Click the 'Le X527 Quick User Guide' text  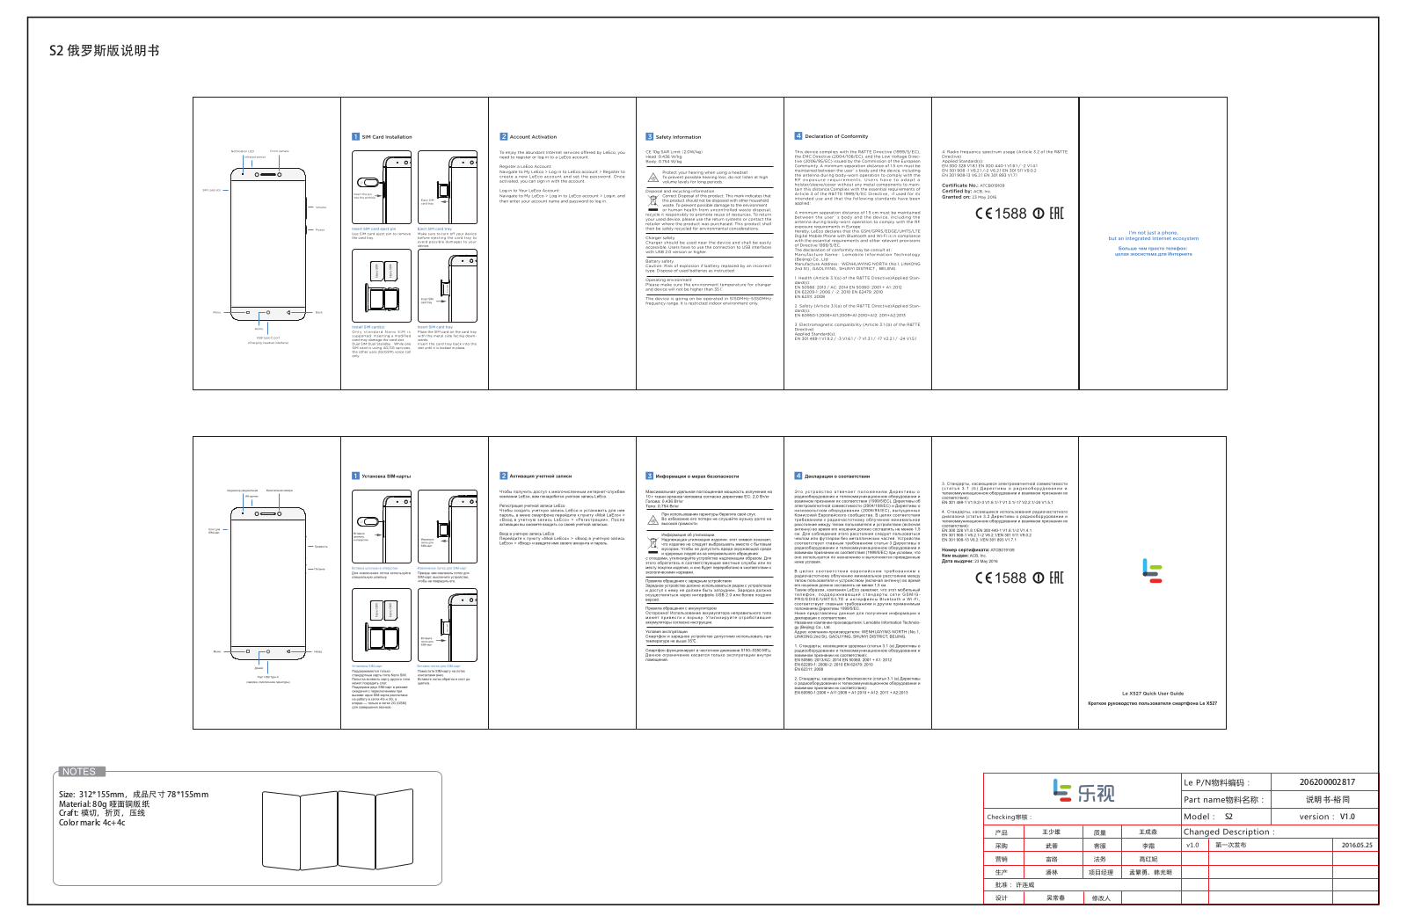1153,694
